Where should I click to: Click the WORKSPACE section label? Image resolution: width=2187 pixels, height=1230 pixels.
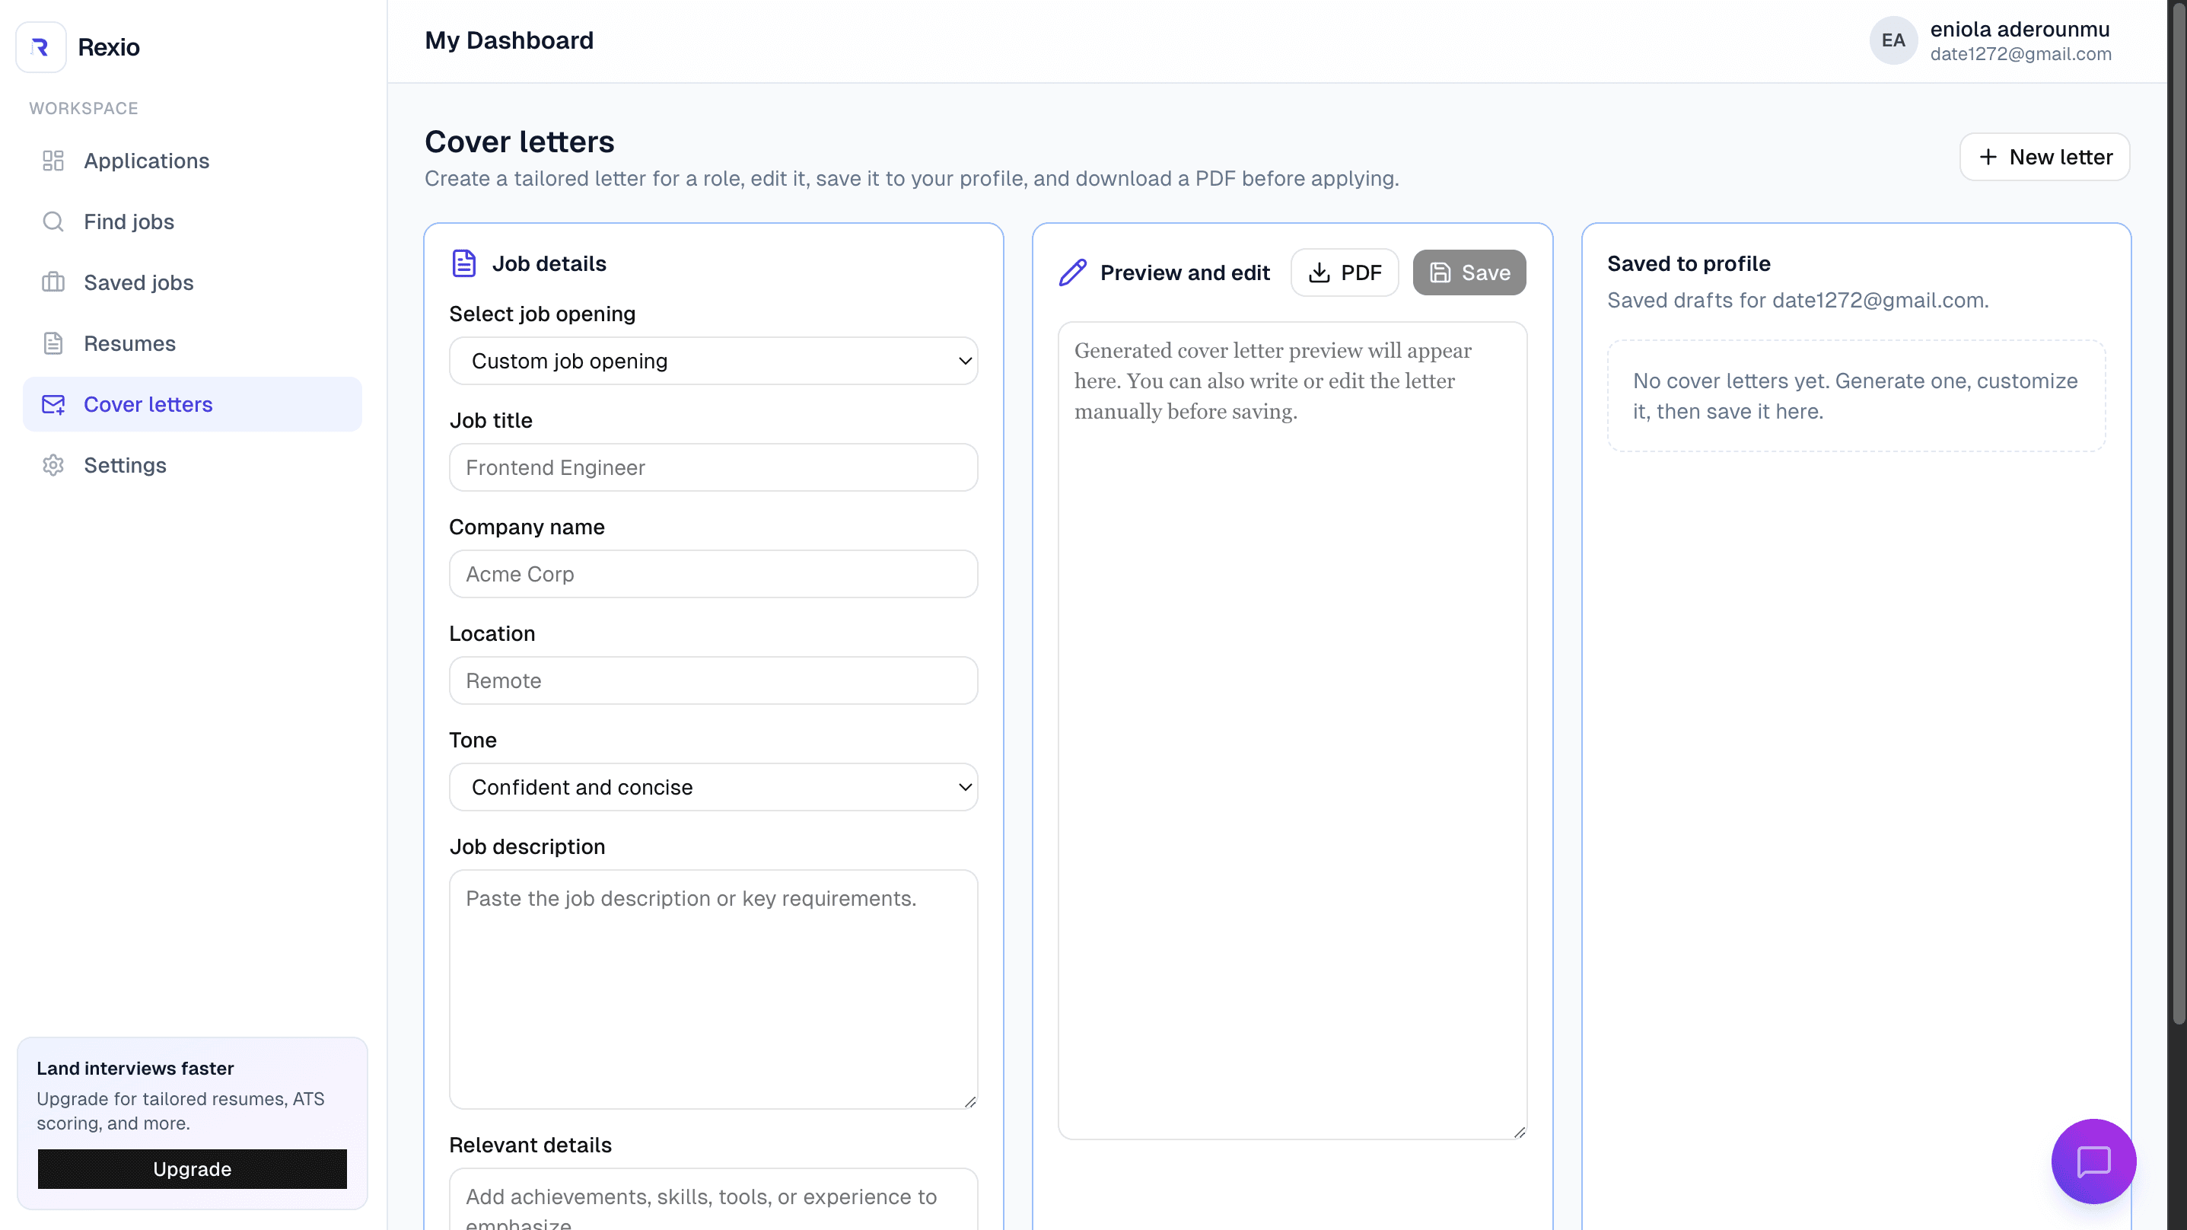coord(83,109)
